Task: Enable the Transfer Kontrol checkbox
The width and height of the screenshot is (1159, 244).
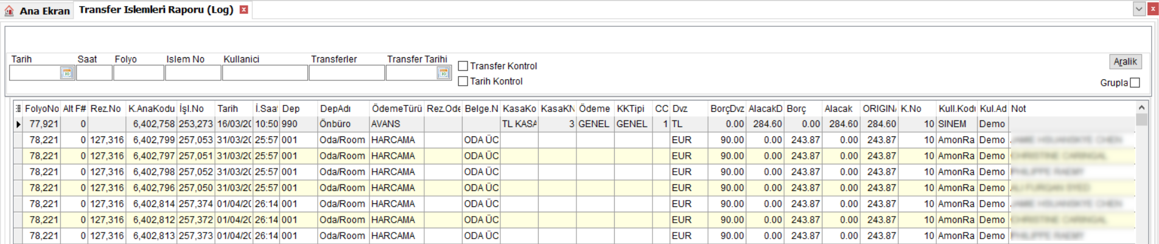Action: (463, 66)
